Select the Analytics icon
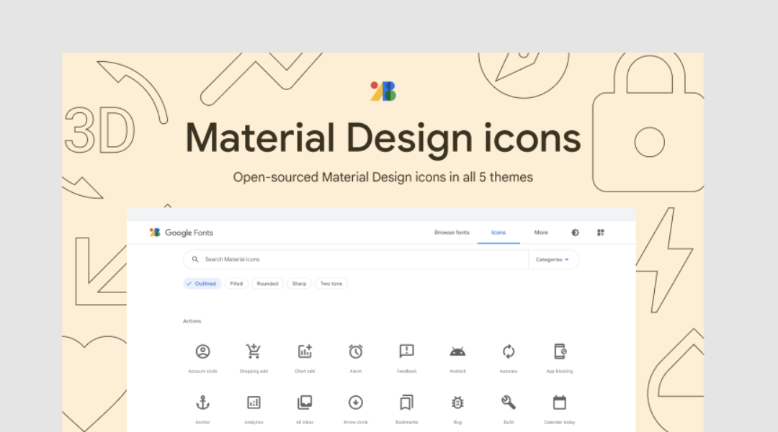Screen dimensions: 778x432 tap(254, 402)
